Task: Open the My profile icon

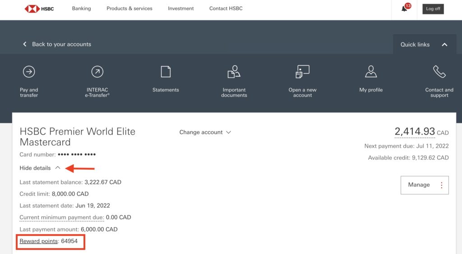Action: [371, 72]
